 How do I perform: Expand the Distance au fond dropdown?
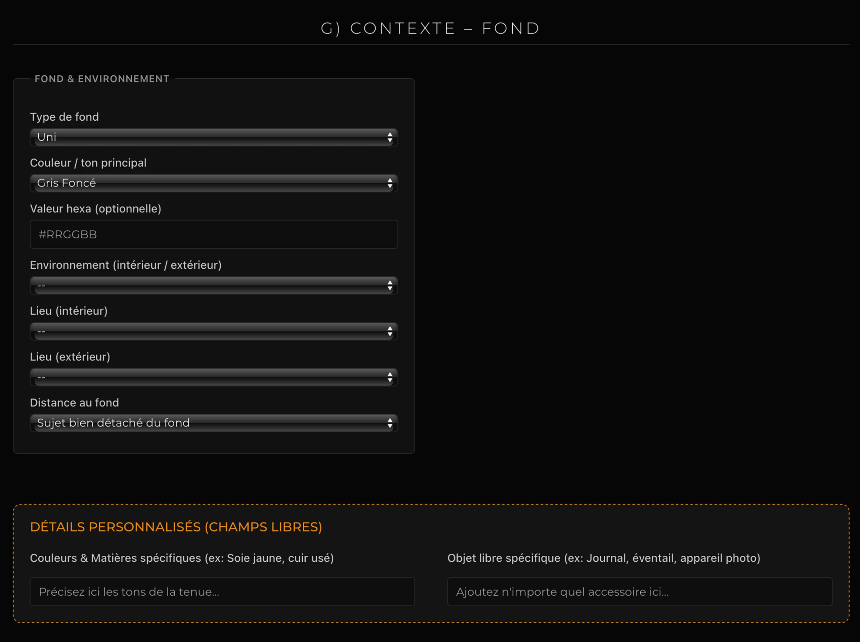point(214,423)
